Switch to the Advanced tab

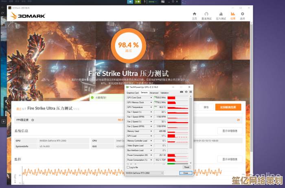click(x=154, y=93)
